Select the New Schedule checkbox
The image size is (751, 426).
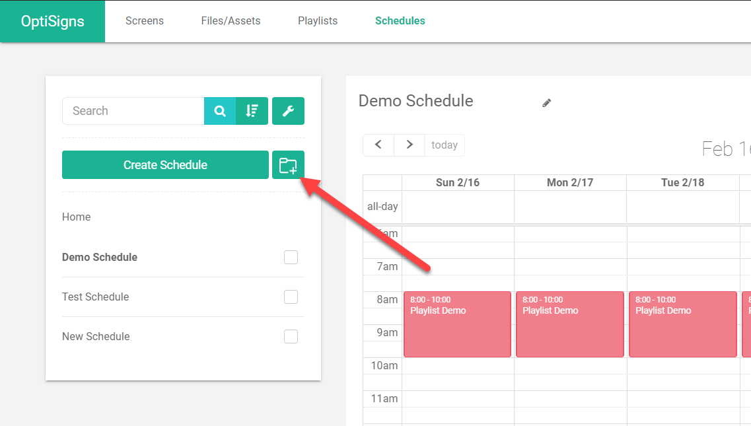click(291, 337)
